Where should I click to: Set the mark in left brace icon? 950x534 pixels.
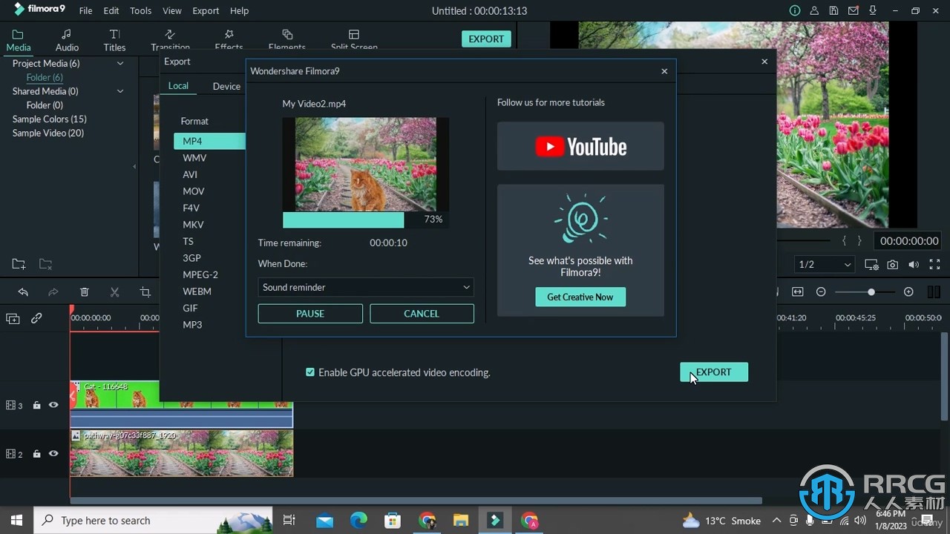point(845,241)
